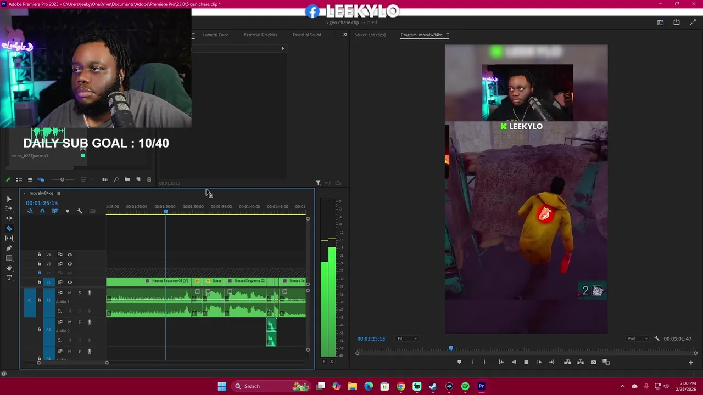The height and width of the screenshot is (395, 703).
Task: Switch Project panel to freeform view
Action: 41,179
